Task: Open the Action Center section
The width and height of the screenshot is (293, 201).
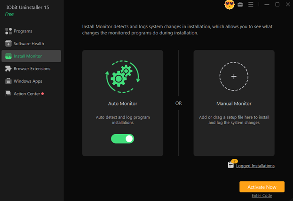Action: pos(27,94)
